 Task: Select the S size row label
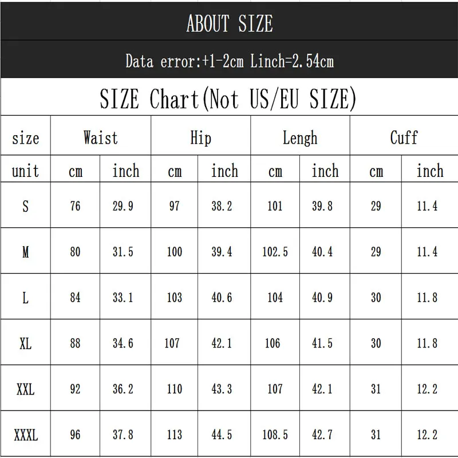25,206
